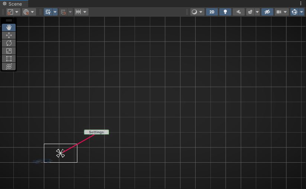Screen dimensions: 306x189
Task: Expand draw mode dropdown arrow
Action: pos(201,12)
